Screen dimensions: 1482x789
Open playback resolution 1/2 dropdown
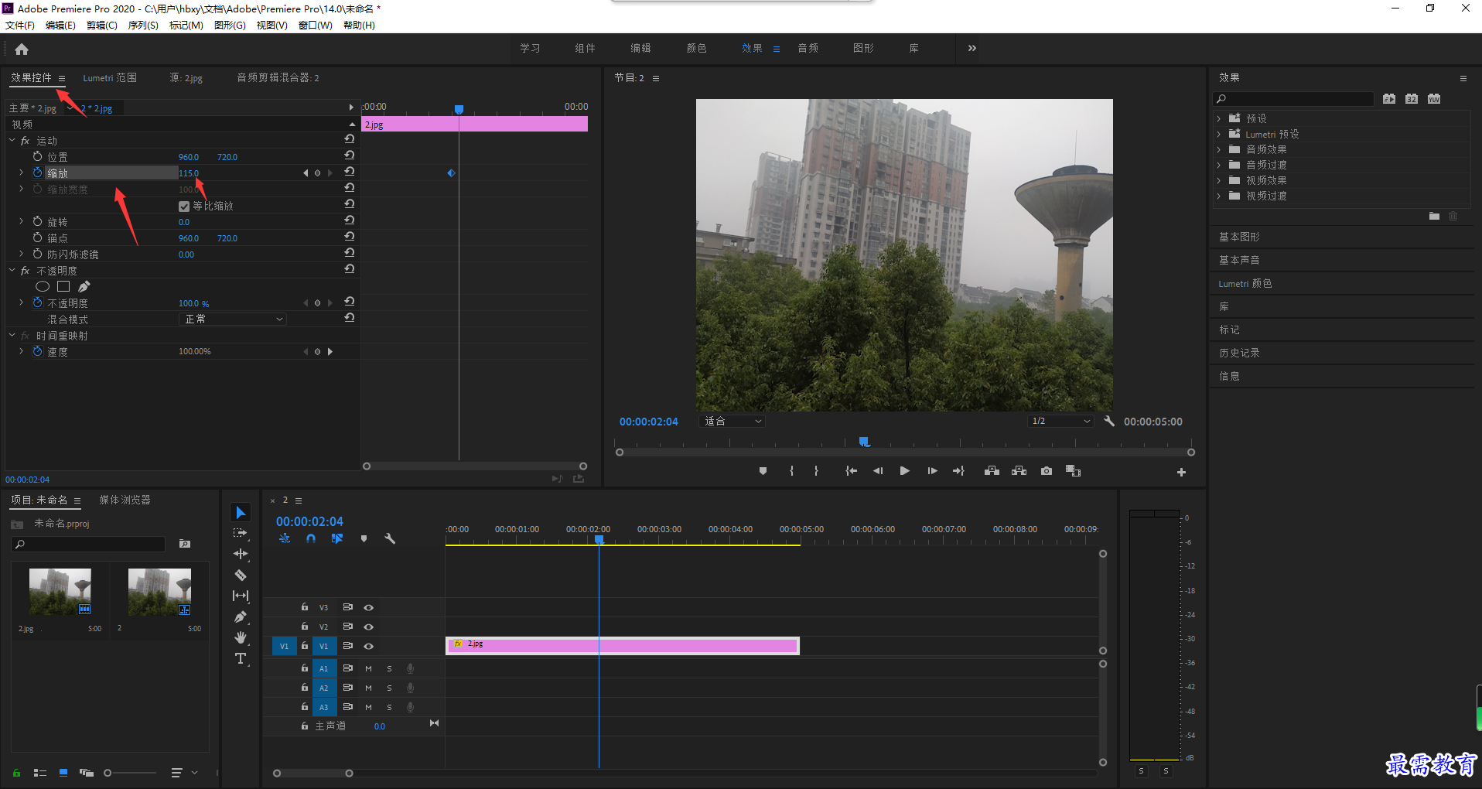pos(1060,421)
